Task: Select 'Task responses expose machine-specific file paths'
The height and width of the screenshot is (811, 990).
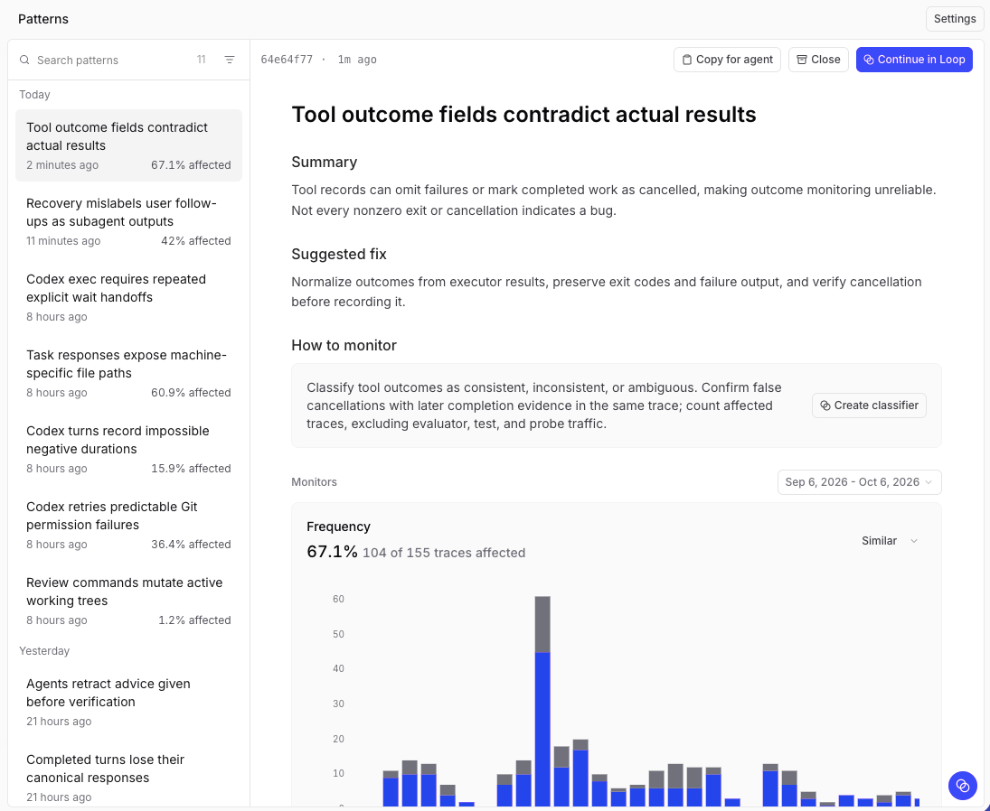Action: pos(128,373)
